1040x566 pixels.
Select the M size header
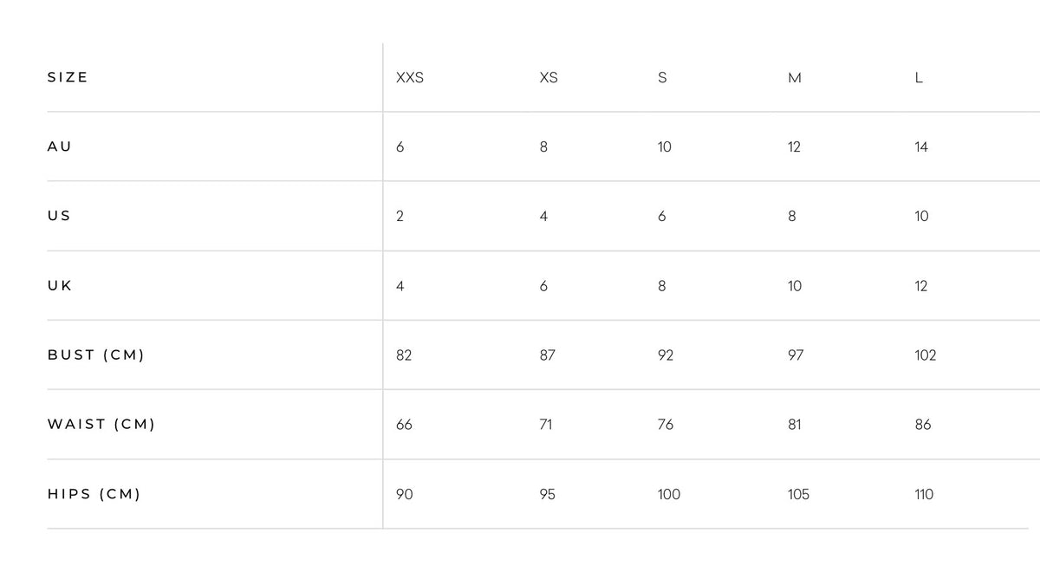click(795, 78)
